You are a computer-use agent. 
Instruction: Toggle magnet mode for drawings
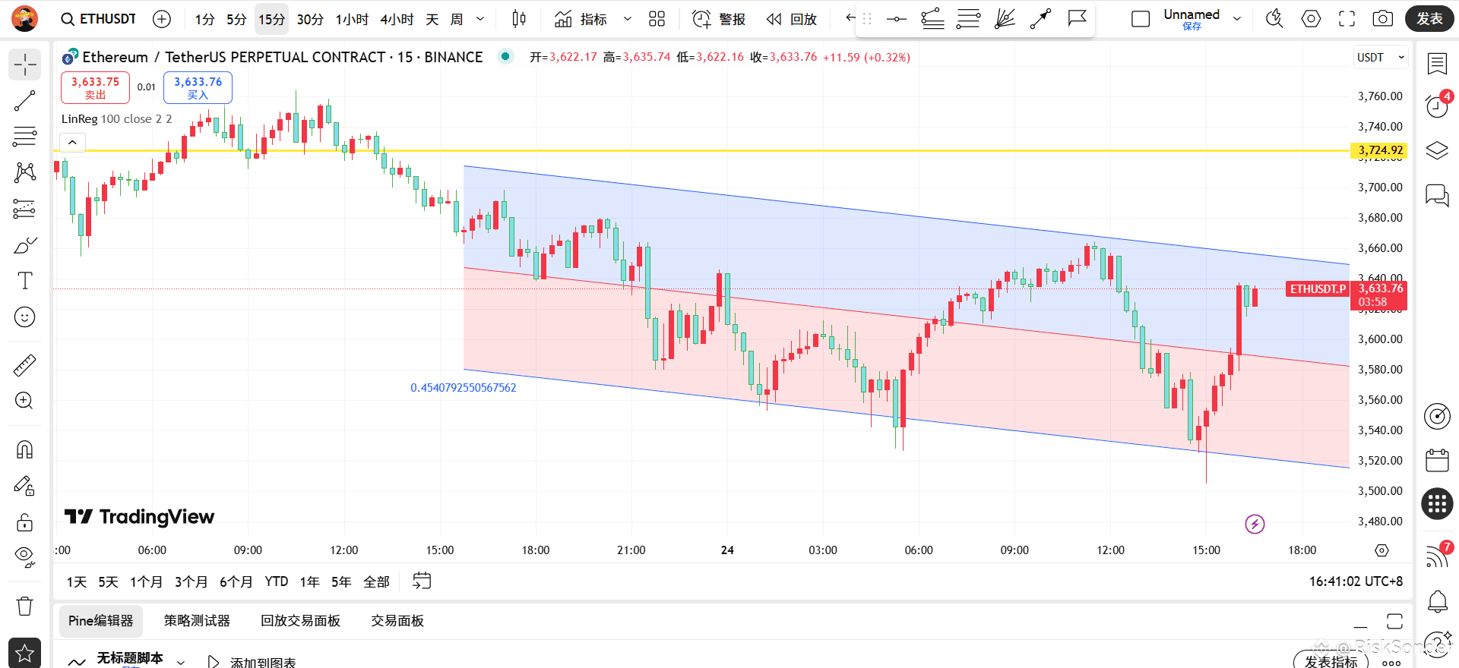coord(25,450)
